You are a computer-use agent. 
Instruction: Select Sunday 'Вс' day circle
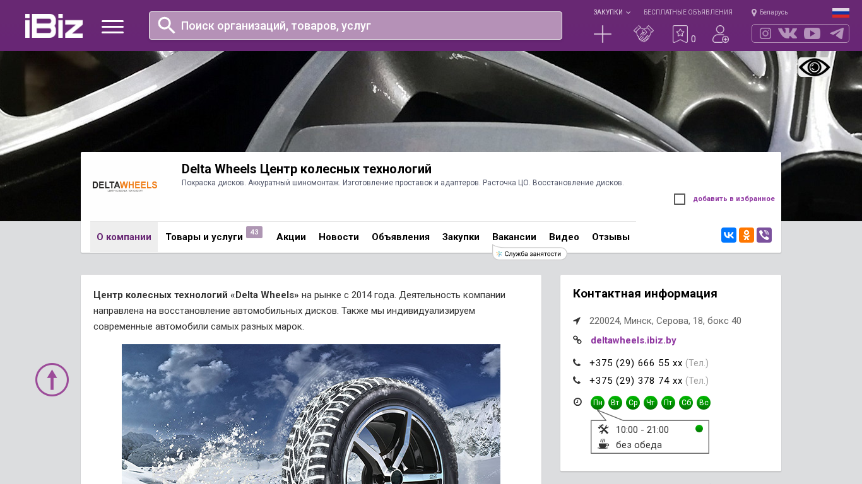(704, 403)
